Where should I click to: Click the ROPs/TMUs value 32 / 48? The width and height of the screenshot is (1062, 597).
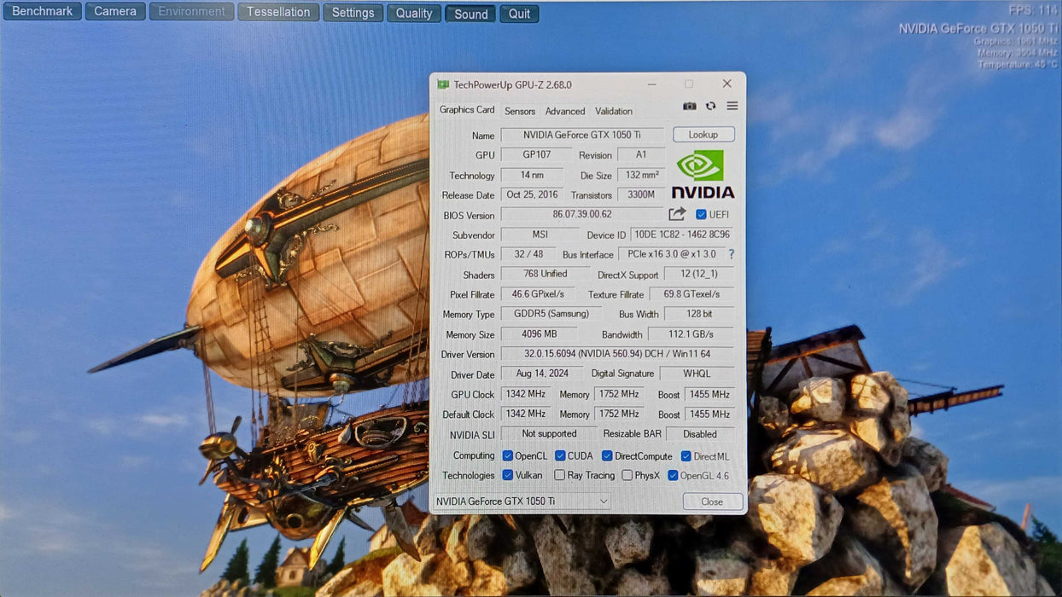pos(528,254)
